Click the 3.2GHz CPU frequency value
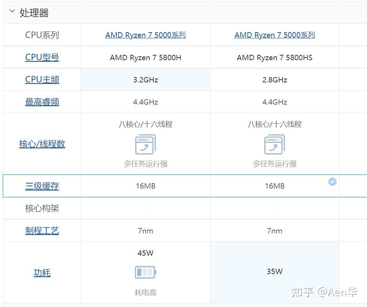The width and height of the screenshot is (367, 307). coord(146,80)
